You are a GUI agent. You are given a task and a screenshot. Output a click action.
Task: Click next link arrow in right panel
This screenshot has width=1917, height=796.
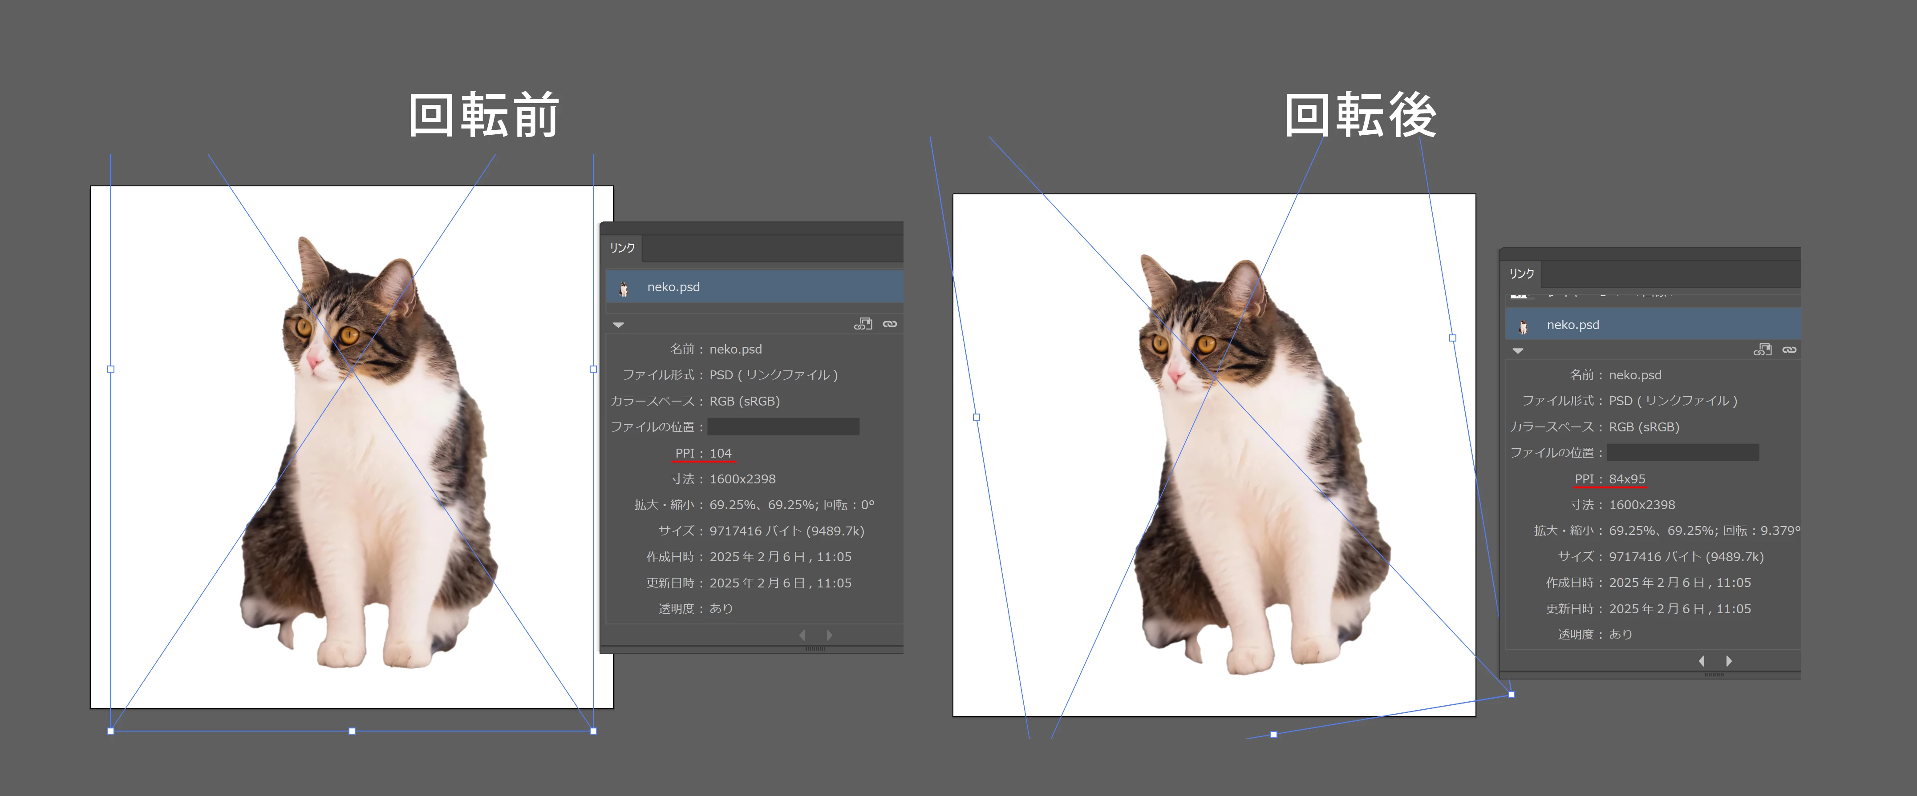click(x=1729, y=661)
